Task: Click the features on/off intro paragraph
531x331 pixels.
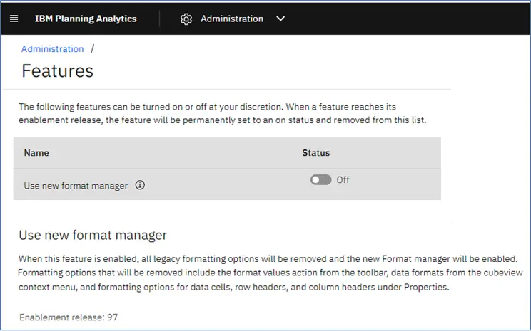Action: tap(222, 113)
